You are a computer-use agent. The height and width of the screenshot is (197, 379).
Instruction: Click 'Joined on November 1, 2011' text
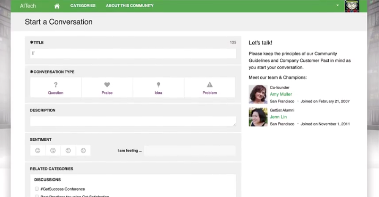[325, 124]
